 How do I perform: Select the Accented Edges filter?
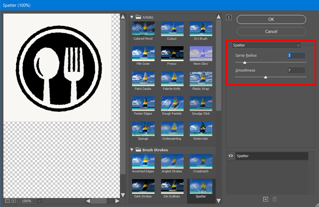coord(143,161)
